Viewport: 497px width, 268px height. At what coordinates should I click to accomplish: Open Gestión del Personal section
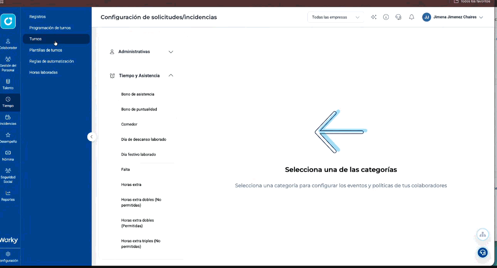[8, 64]
